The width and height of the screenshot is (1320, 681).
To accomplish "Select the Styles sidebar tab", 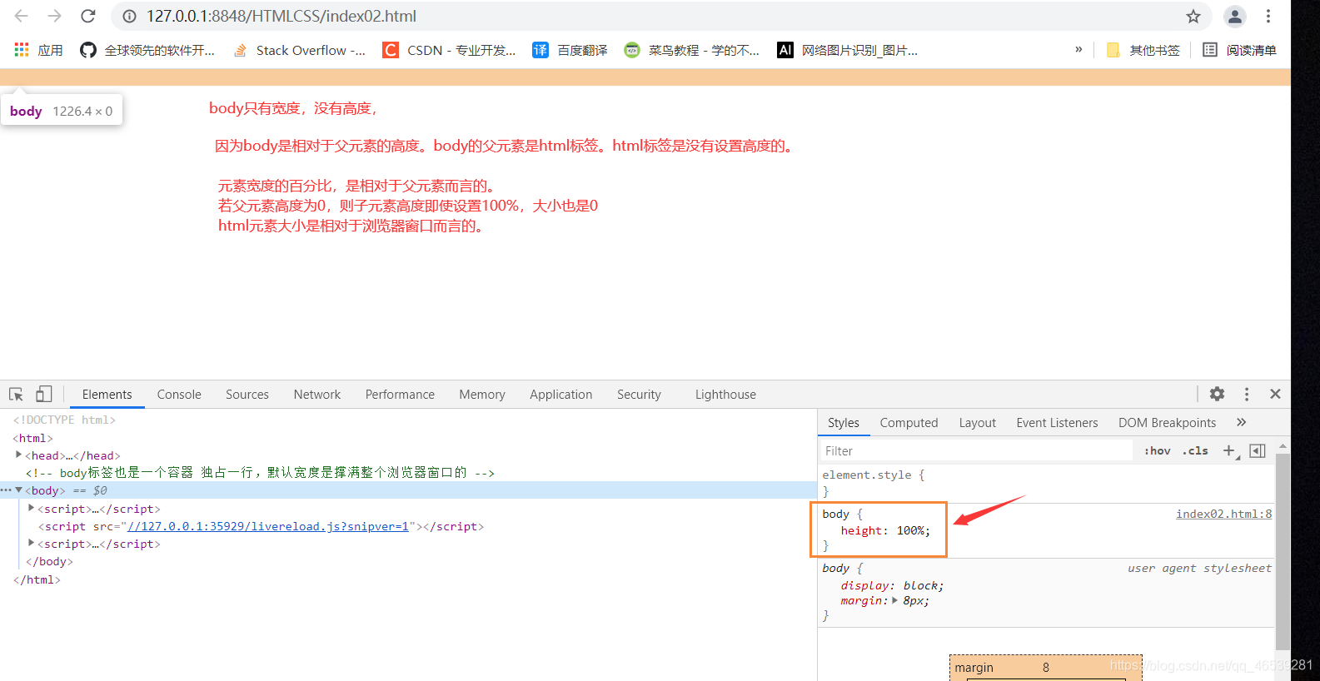I will [x=844, y=423].
